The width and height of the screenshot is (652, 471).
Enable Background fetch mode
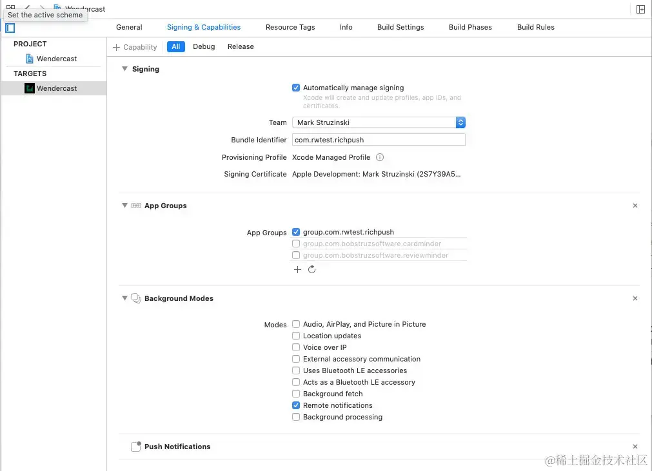click(x=296, y=394)
